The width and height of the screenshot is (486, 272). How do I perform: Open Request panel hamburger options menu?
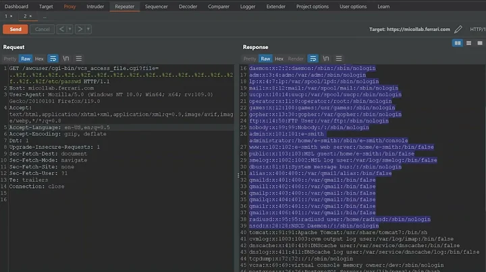click(x=79, y=59)
